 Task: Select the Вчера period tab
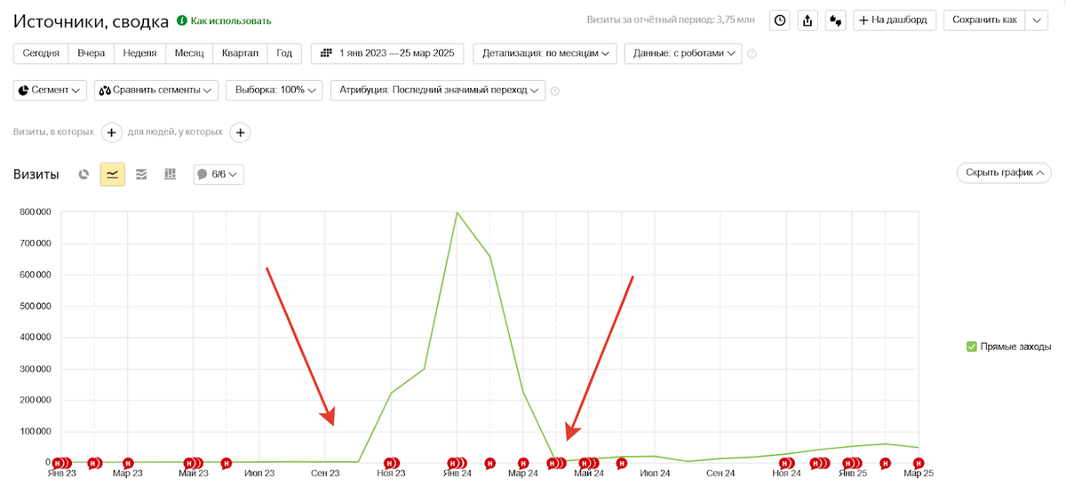click(91, 53)
